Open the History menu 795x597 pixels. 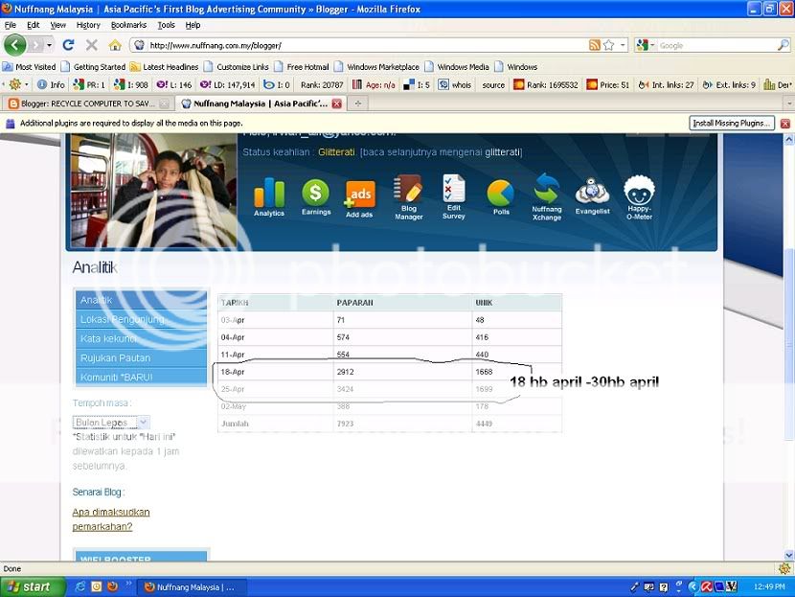click(x=88, y=25)
